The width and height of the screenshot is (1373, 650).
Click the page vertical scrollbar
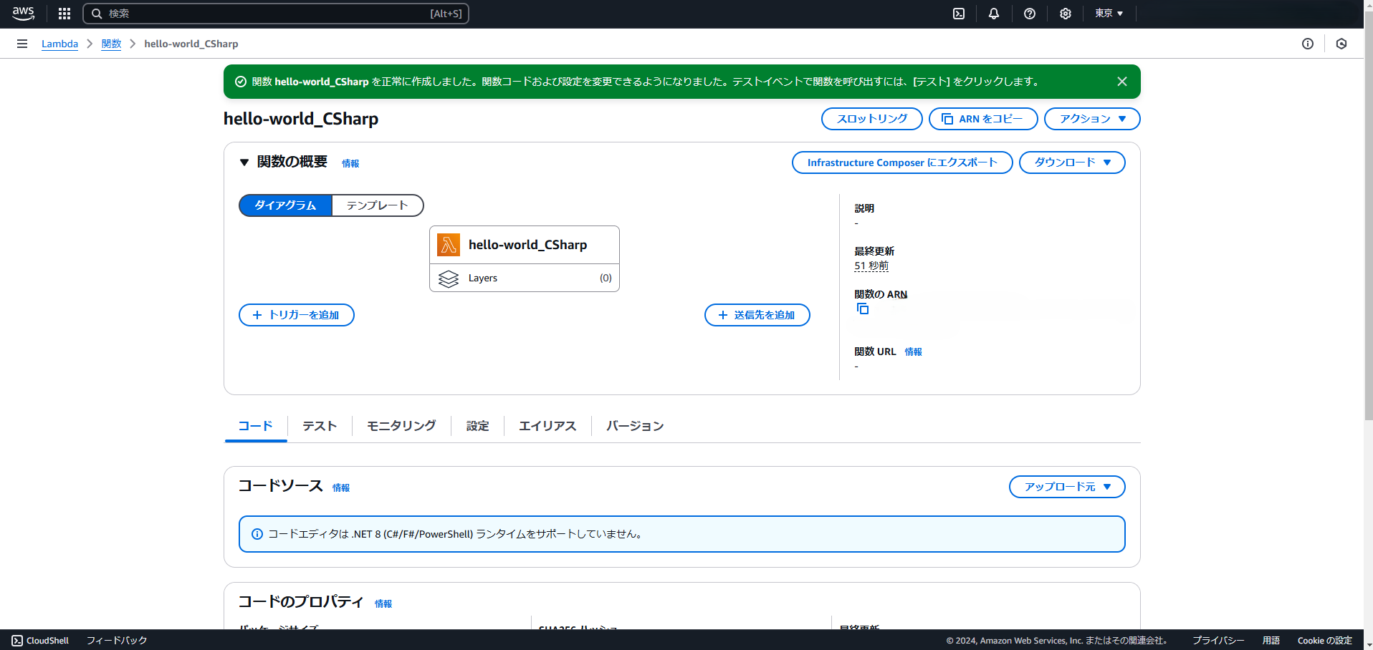point(1368,215)
